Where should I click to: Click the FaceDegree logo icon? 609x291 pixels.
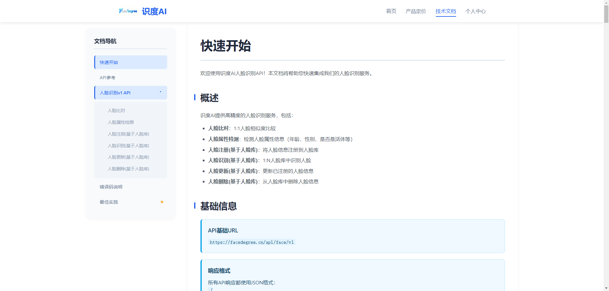pyautogui.click(x=128, y=11)
